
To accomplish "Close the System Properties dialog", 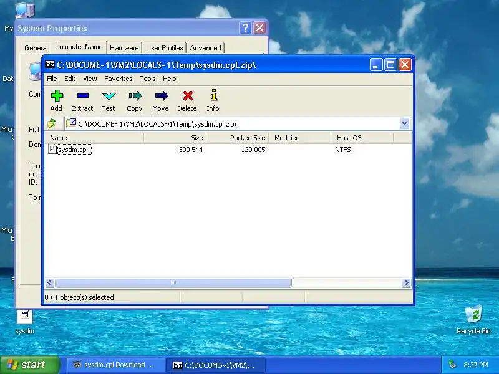I will pyautogui.click(x=259, y=28).
